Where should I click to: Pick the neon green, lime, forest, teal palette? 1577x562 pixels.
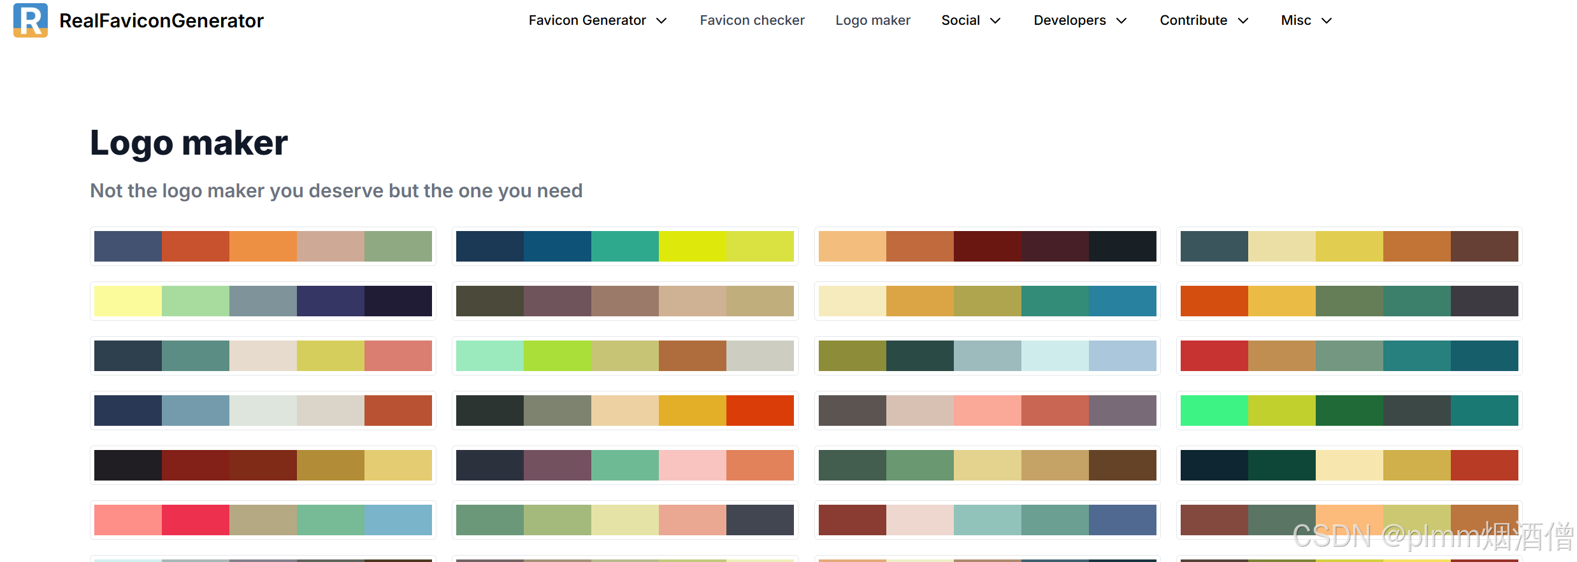1350,411
